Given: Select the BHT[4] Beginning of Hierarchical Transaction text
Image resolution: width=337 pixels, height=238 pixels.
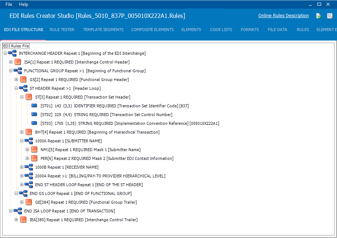Looking at the screenshot, I should pyautogui.click(x=97, y=132).
